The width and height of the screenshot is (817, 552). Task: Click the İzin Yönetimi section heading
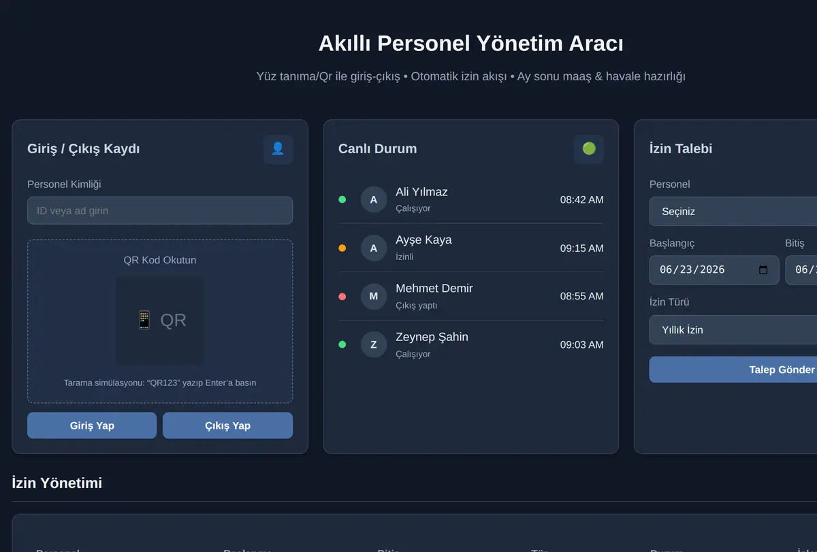pos(57,483)
